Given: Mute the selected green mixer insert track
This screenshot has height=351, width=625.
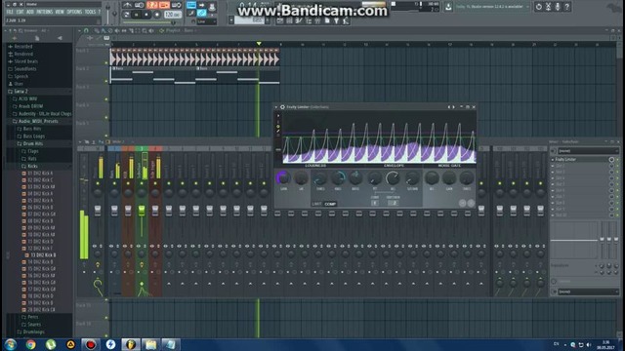Looking at the screenshot, I should pyautogui.click(x=142, y=183).
